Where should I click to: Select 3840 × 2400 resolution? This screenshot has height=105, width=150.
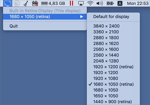[113, 26]
